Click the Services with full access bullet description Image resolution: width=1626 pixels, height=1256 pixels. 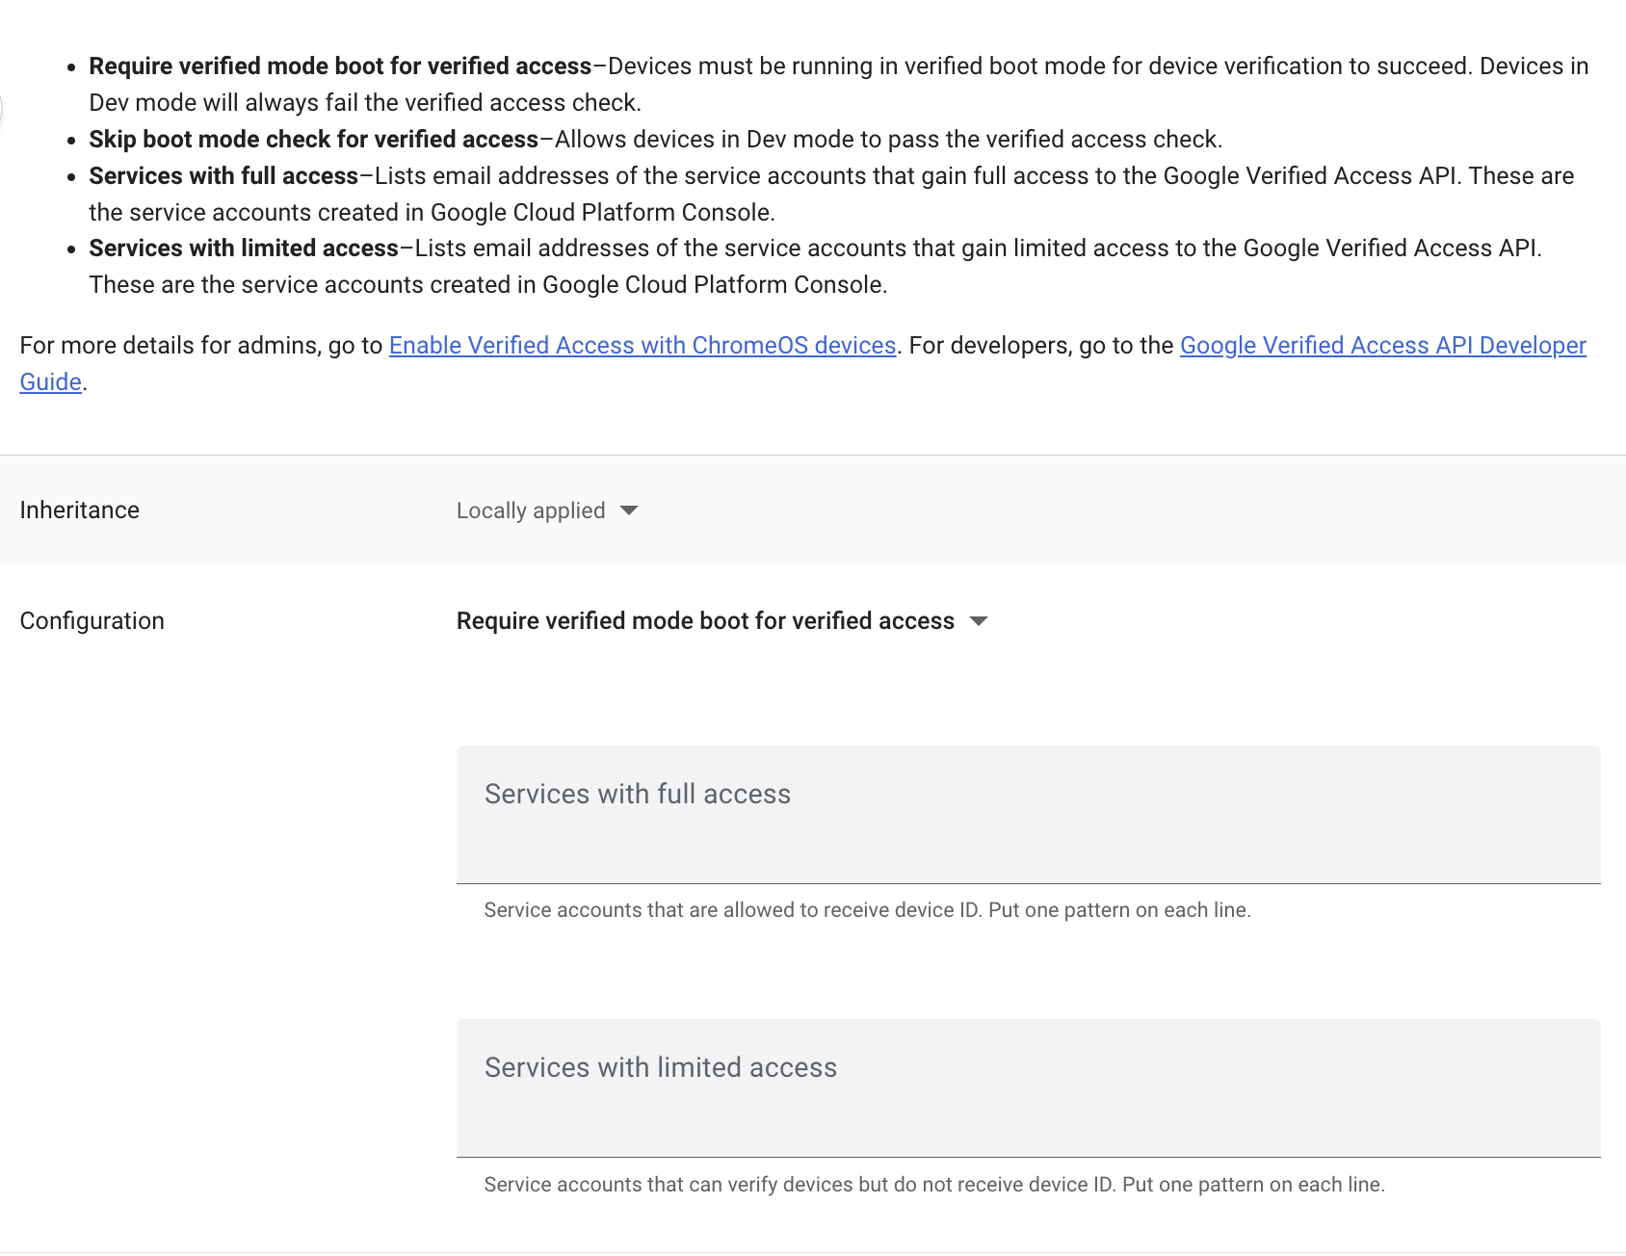tap(224, 175)
